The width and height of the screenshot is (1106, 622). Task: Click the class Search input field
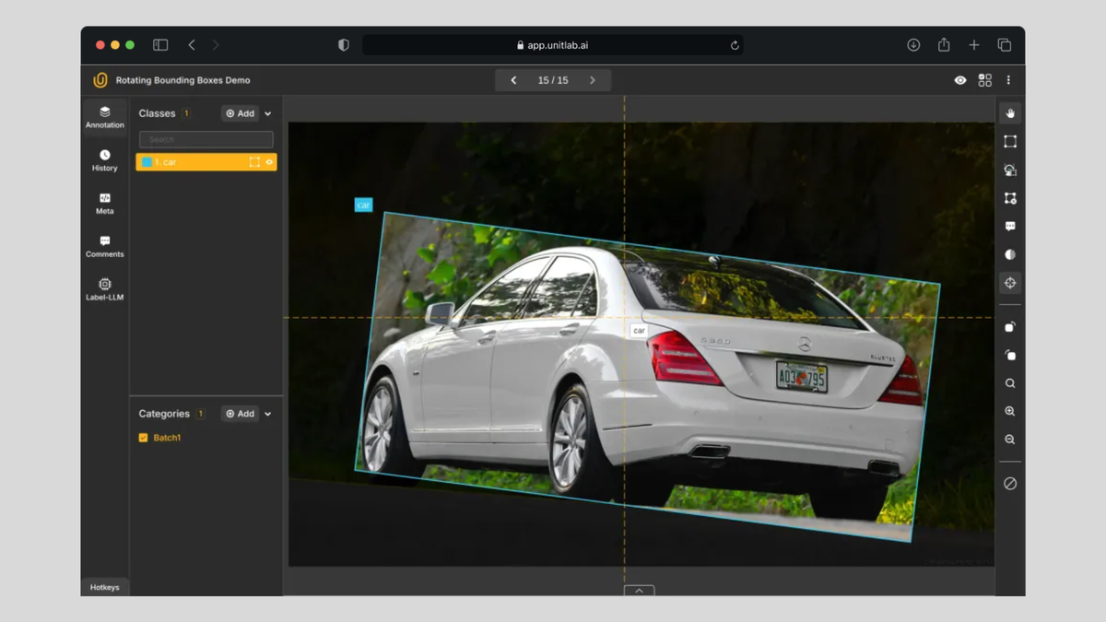(x=206, y=139)
